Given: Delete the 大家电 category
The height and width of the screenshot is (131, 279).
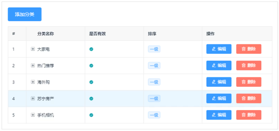Looking at the screenshot, I should (248, 49).
